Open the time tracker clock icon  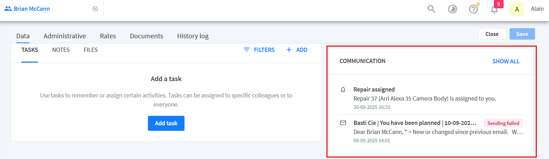pos(452,9)
